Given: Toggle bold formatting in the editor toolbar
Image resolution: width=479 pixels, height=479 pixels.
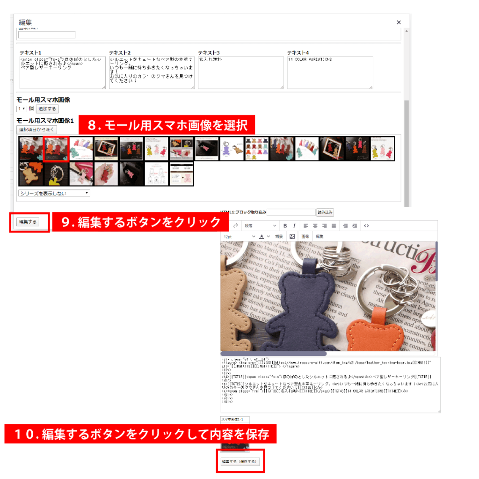Looking at the screenshot, I should [285, 226].
